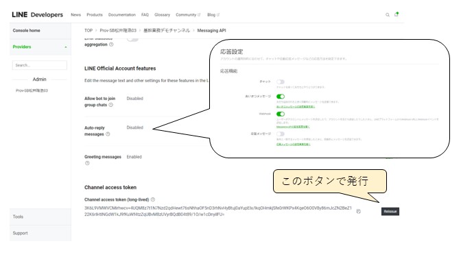Go to TOP in the breadcrumb
This screenshot has height=259, width=461.
tap(88, 31)
